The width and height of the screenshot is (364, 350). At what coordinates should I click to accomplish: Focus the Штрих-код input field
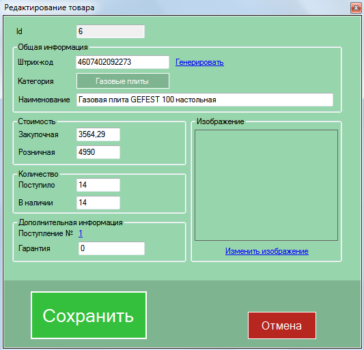pos(122,62)
